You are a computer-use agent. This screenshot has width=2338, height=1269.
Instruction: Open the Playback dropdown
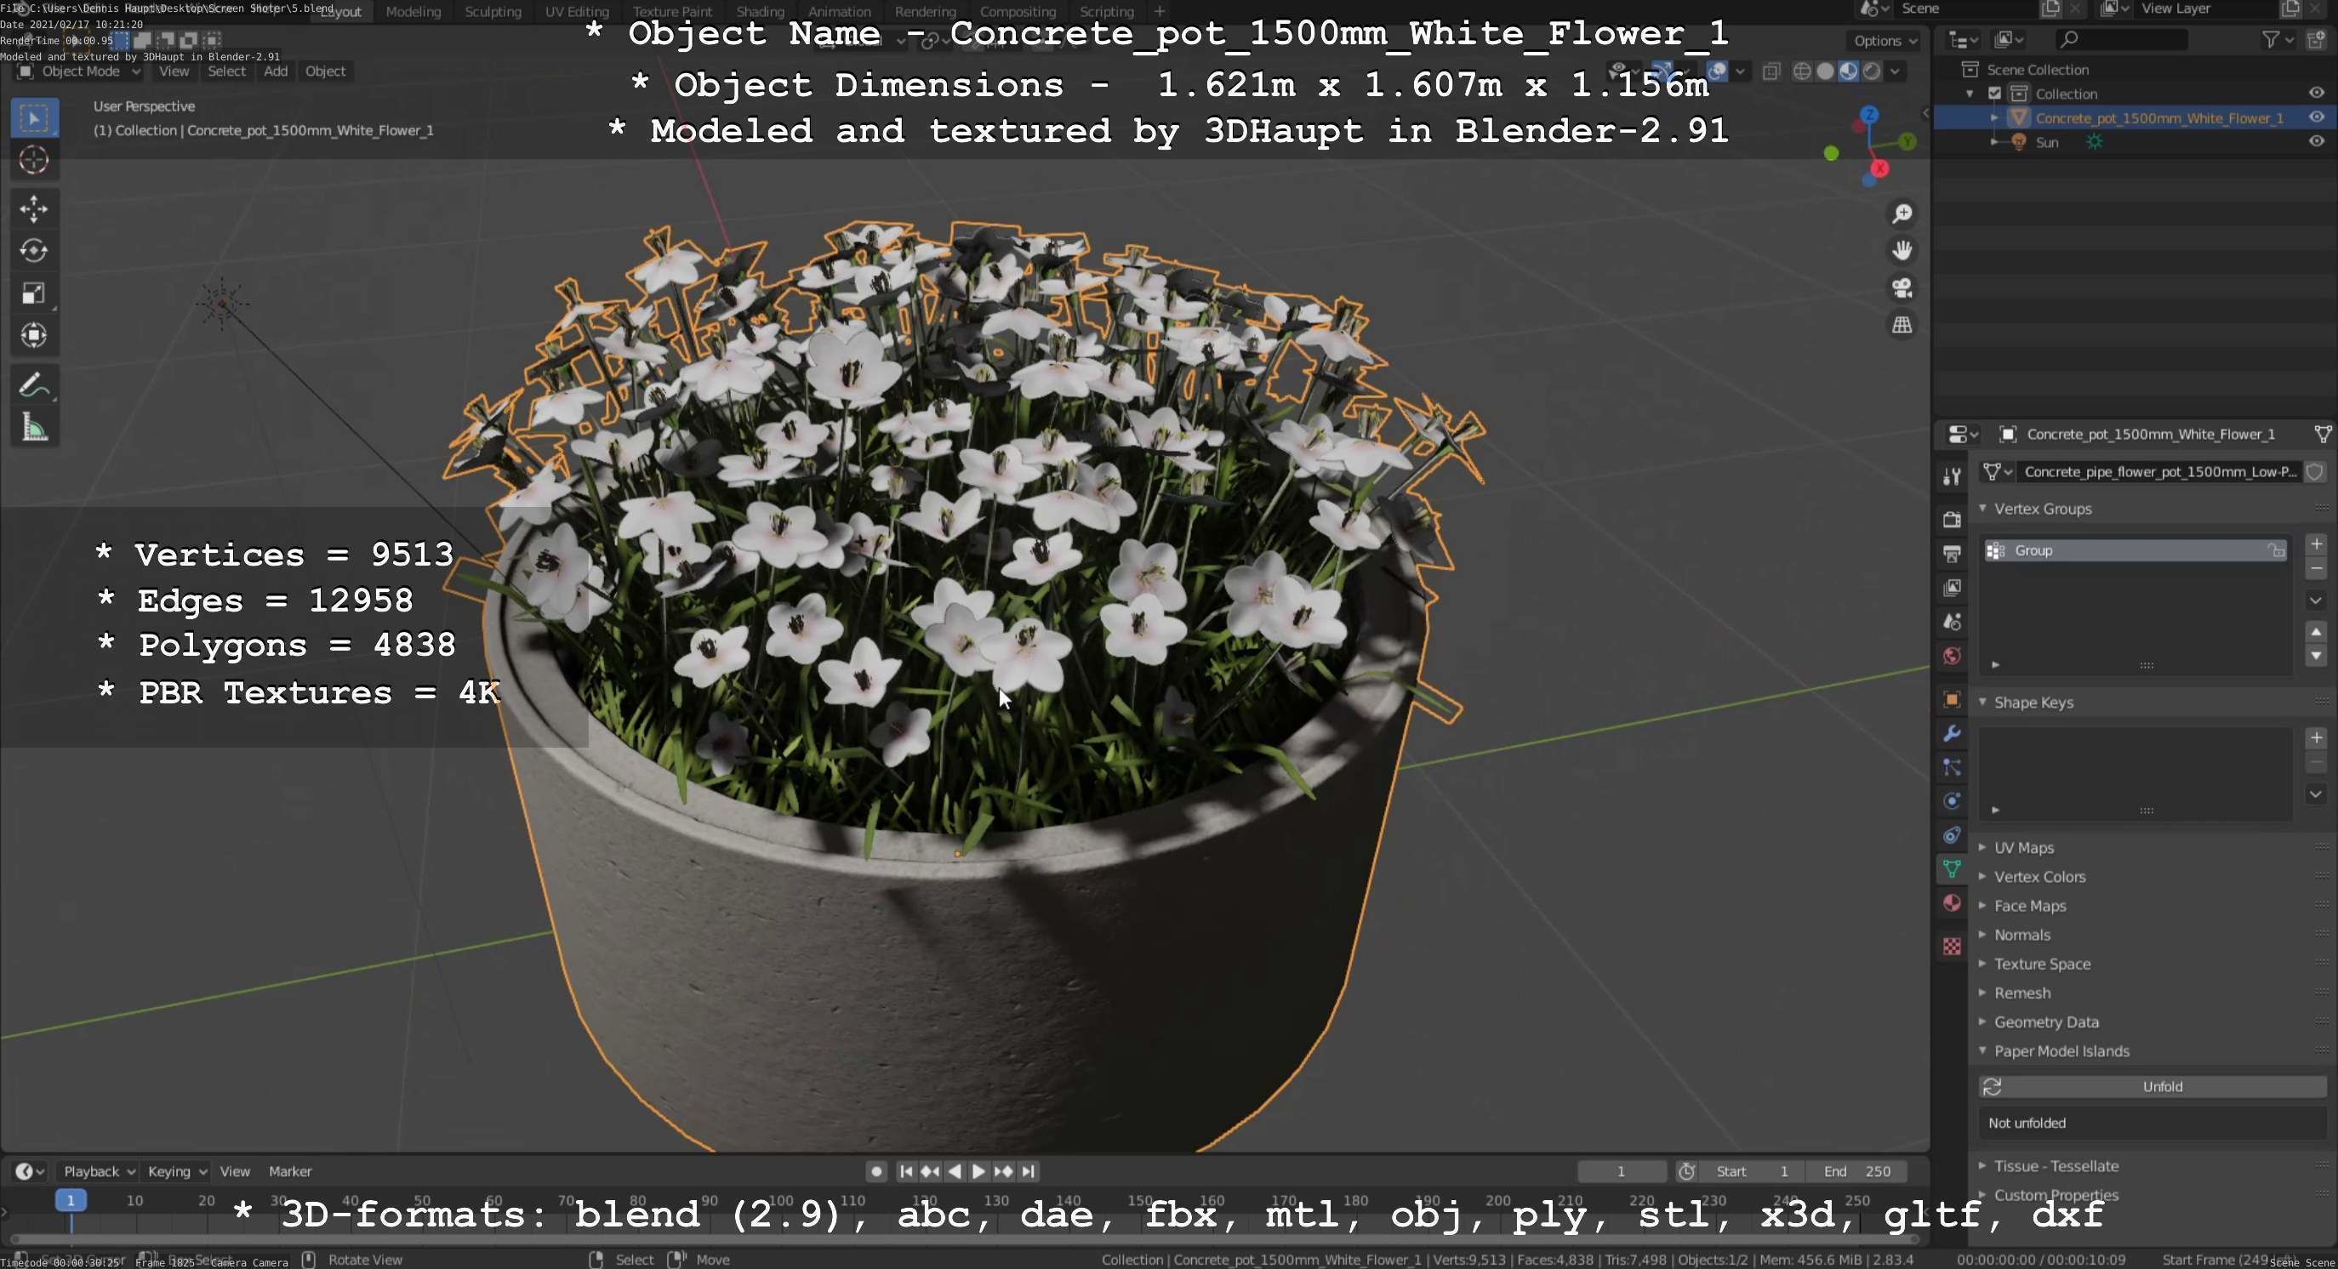(99, 1171)
